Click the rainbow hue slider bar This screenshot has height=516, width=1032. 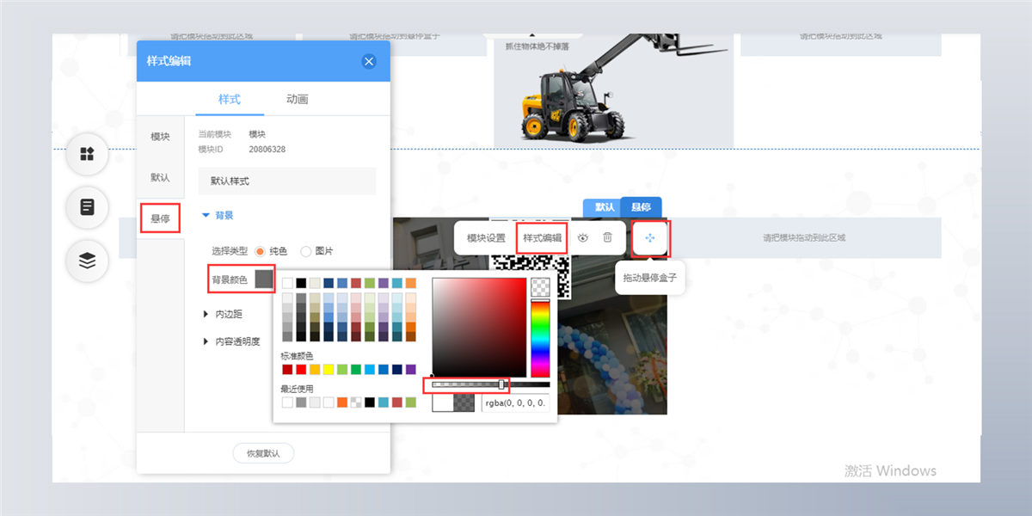(540, 340)
